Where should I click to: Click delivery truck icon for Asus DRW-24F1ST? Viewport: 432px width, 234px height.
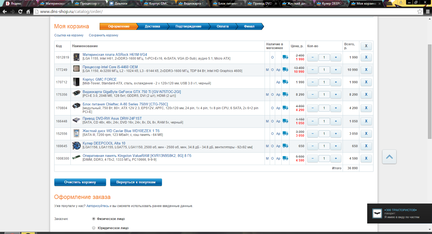click(285, 121)
